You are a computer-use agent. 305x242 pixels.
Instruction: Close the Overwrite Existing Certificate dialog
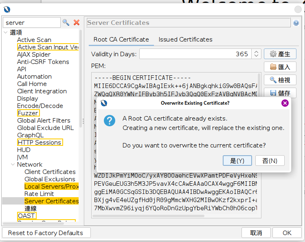285,103
